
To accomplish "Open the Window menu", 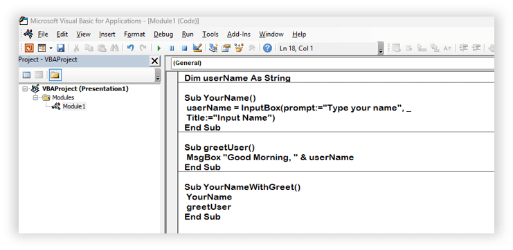I will tap(271, 35).
